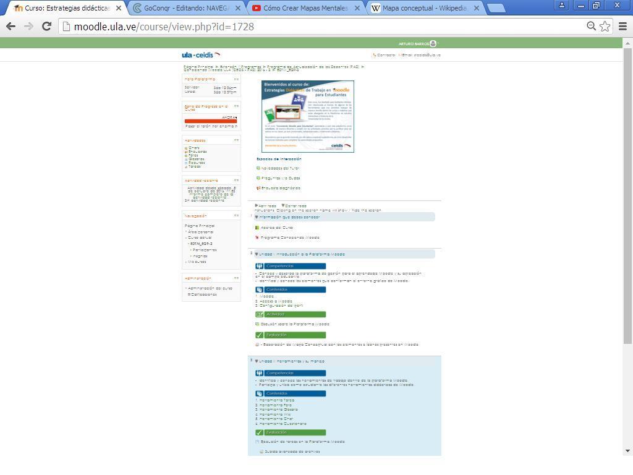The image size is (633, 475).
Task: Collapse the Hora Plataforma block
Action: click(x=236, y=79)
